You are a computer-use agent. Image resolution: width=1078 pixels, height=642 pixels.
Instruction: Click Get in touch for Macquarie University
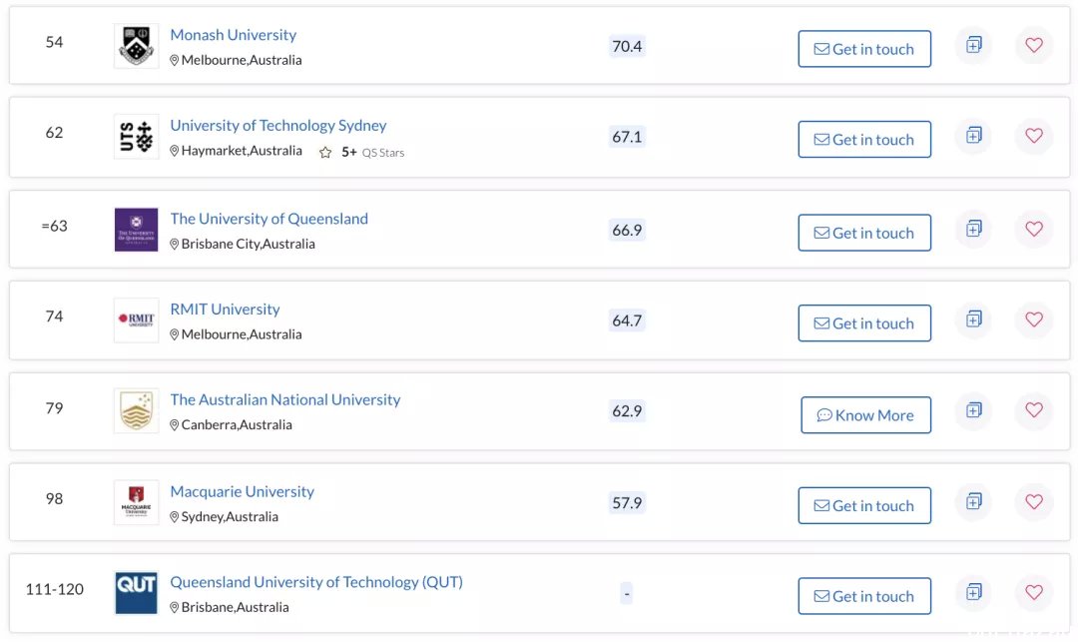(864, 506)
